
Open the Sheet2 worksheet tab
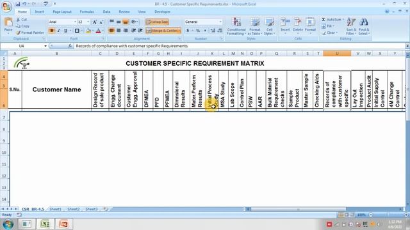[74, 209]
